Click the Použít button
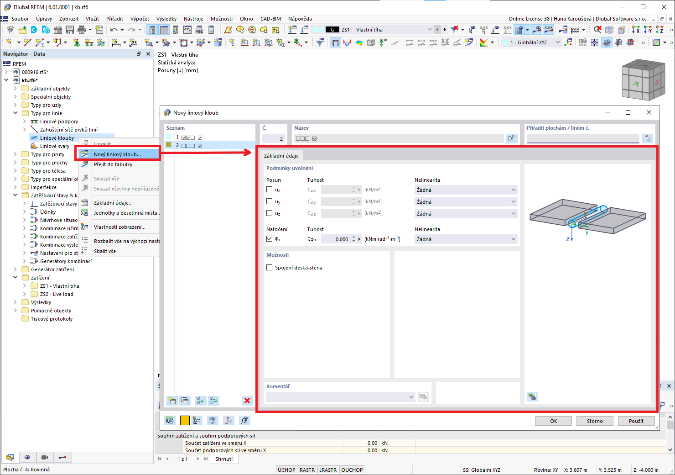 [636, 421]
